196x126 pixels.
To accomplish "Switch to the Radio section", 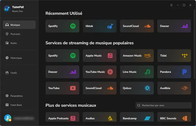I will point(19,43).
